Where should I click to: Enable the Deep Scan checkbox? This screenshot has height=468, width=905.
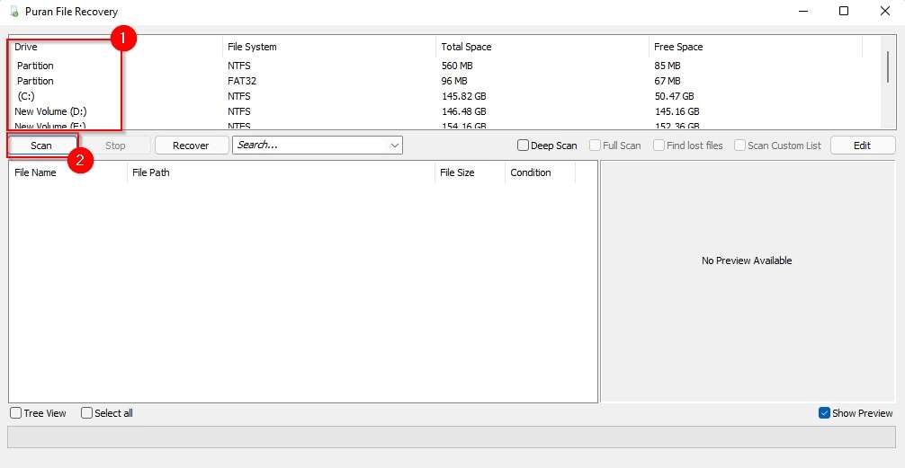[547, 146]
